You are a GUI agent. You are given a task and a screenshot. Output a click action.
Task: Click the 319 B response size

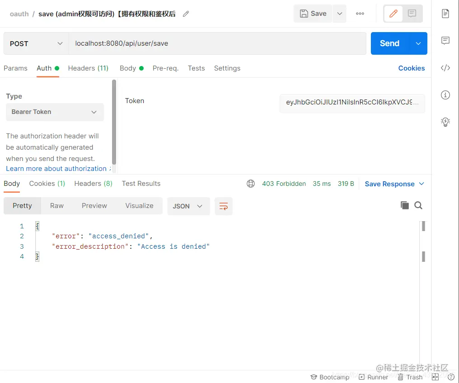[346, 184]
